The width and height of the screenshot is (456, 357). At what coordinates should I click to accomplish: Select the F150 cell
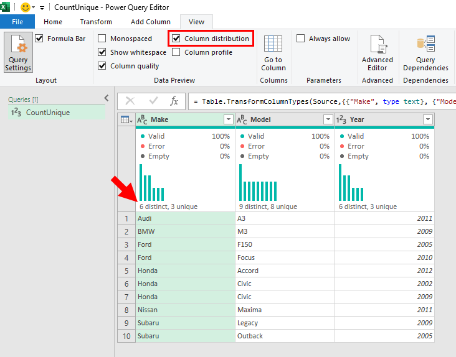tap(285, 244)
